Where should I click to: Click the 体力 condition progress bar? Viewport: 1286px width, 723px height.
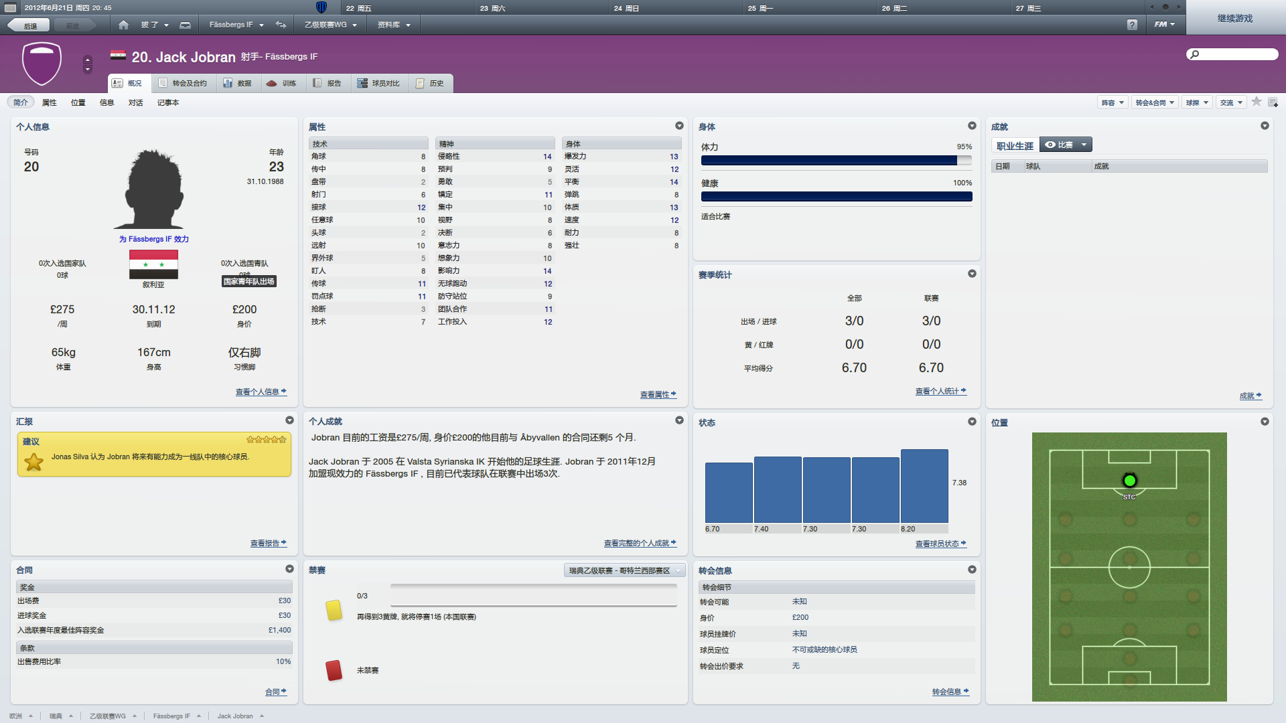[836, 161]
